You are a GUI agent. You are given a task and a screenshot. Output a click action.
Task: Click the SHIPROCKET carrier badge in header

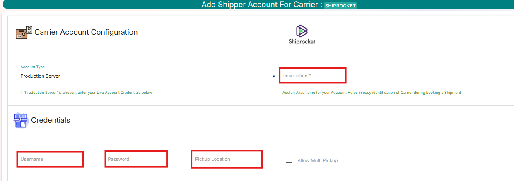(x=340, y=5)
